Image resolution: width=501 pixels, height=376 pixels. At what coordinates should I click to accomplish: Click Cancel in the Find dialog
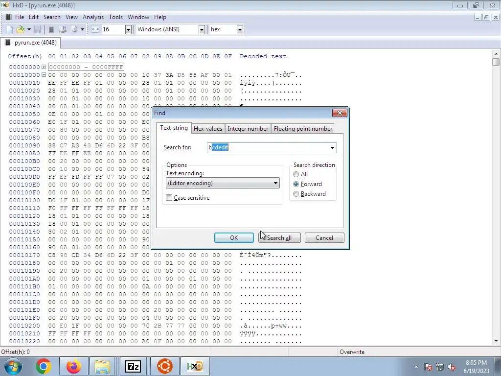(x=324, y=237)
